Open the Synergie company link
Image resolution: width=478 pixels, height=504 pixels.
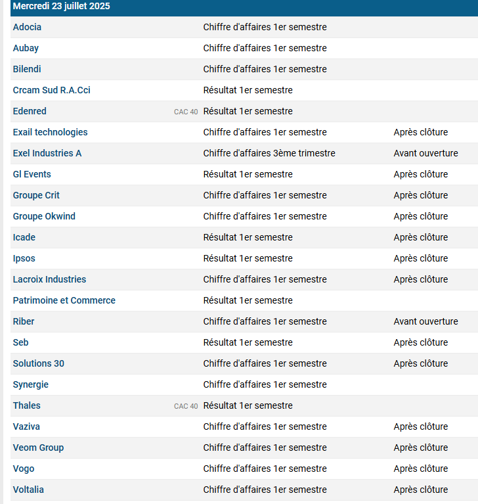tap(30, 385)
